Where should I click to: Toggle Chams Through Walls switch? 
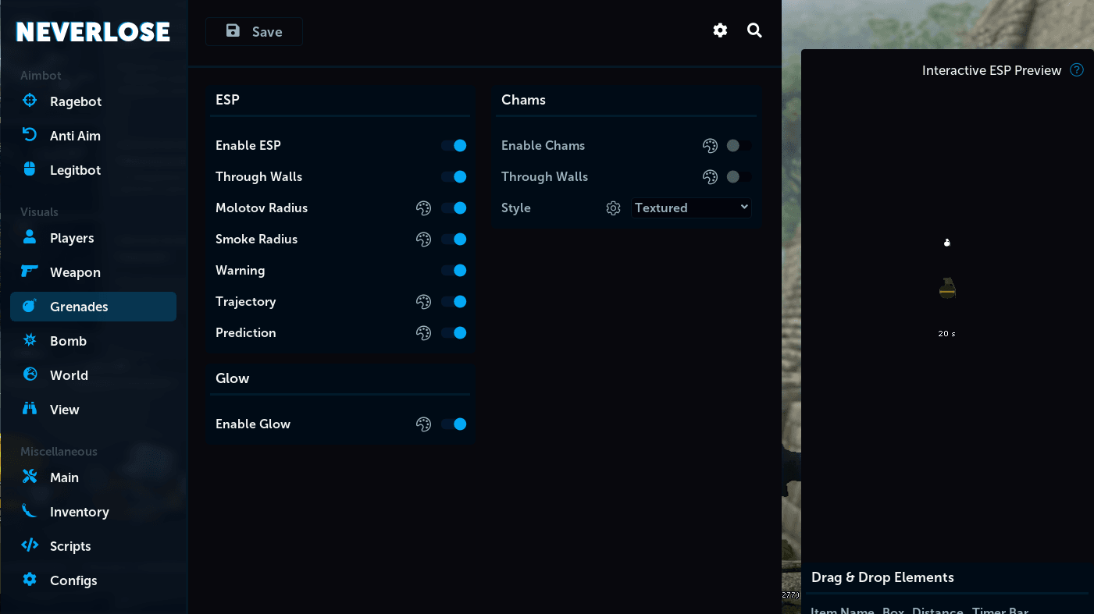pos(739,177)
